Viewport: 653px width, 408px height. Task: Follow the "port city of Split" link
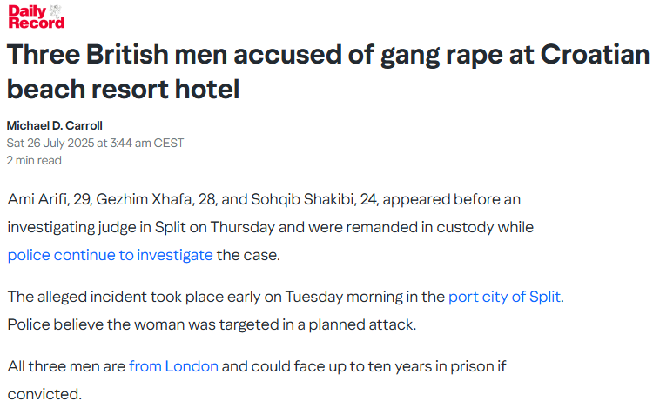coord(504,297)
